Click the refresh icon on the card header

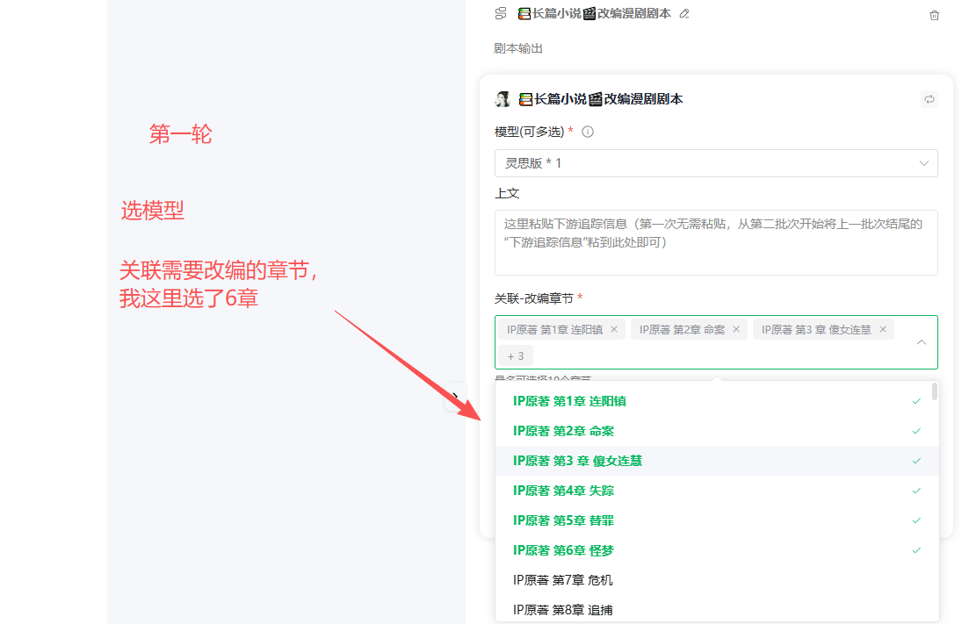coord(929,99)
